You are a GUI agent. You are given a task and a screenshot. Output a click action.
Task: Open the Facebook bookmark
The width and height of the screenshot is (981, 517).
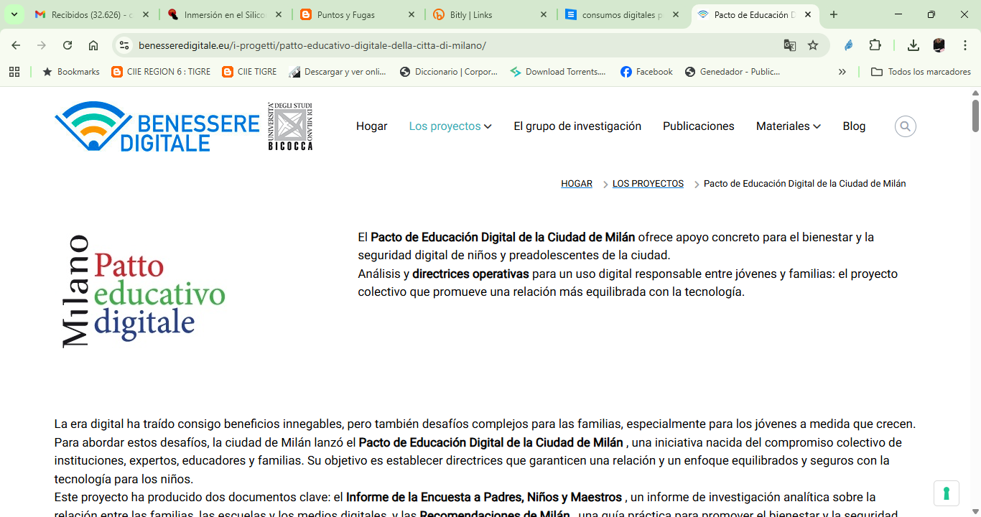coord(646,71)
